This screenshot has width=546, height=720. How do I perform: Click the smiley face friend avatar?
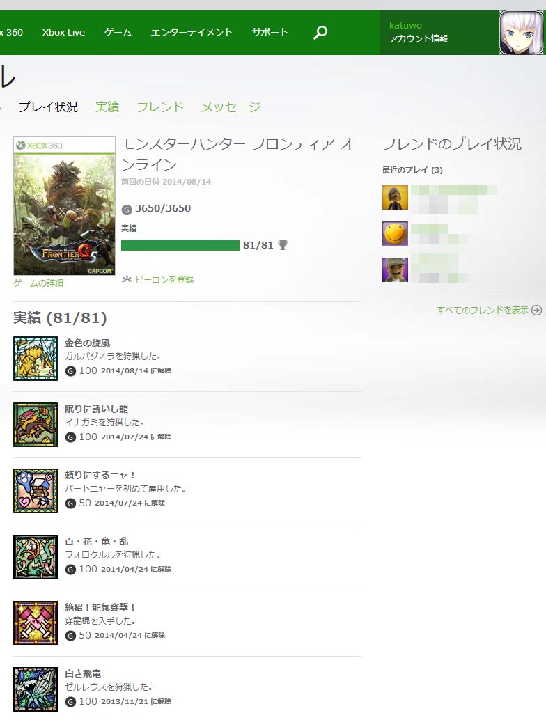coord(395,233)
